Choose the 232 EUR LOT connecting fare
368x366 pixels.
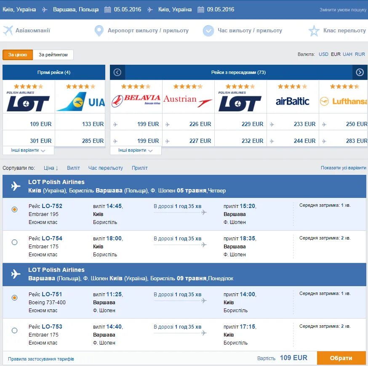click(x=253, y=141)
